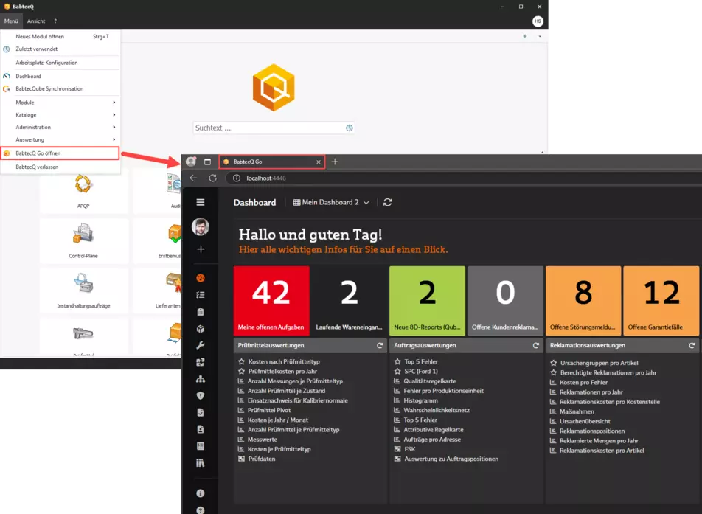702x514 pixels.
Task: Open a new browser tab
Action: 335,162
